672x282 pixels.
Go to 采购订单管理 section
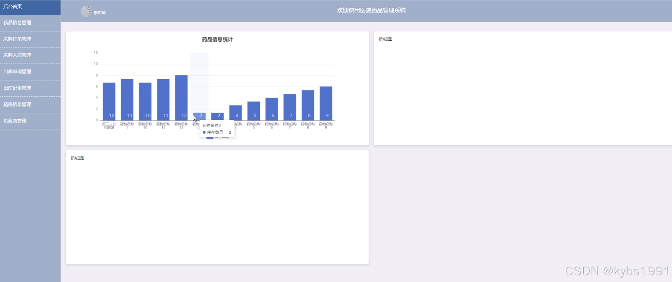pyautogui.click(x=30, y=39)
